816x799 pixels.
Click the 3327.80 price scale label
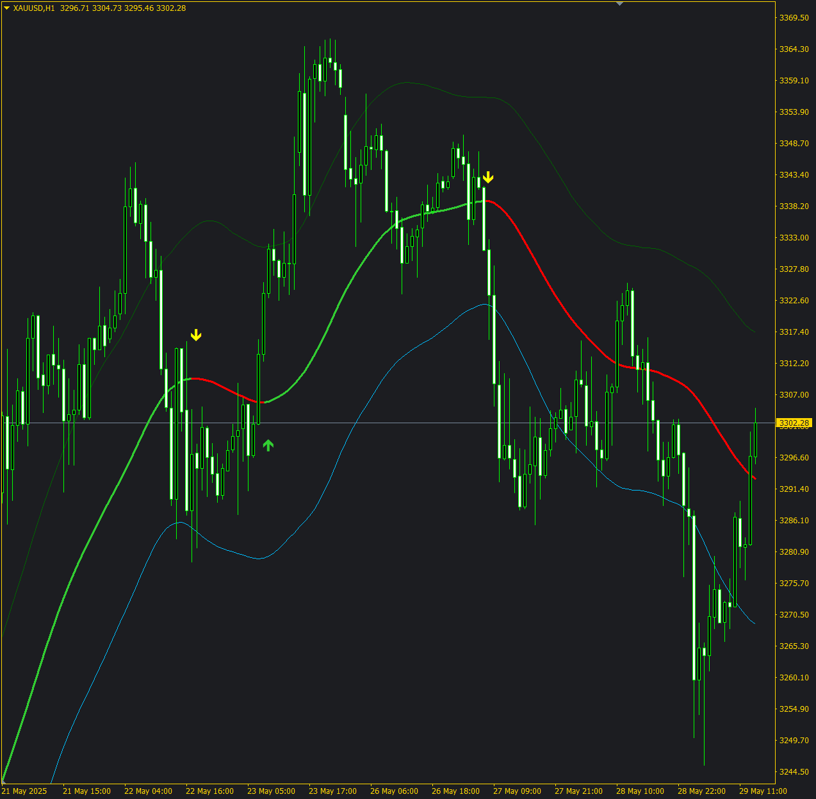coord(794,269)
